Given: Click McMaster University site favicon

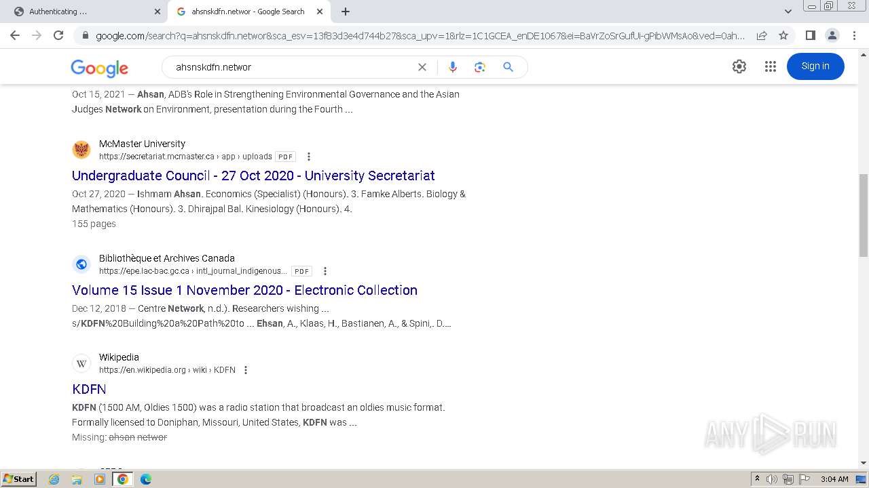Looking at the screenshot, I should point(81,150).
